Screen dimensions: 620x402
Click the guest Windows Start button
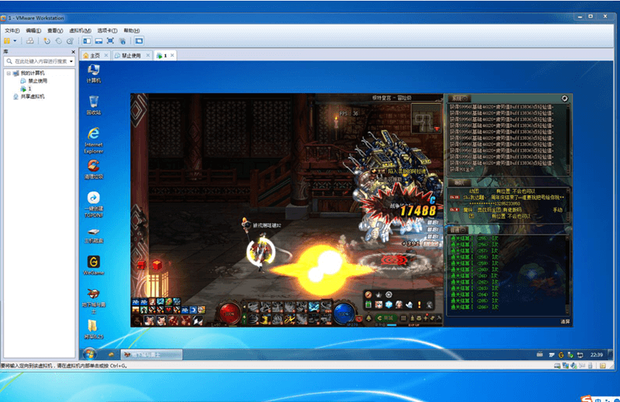tap(90, 354)
